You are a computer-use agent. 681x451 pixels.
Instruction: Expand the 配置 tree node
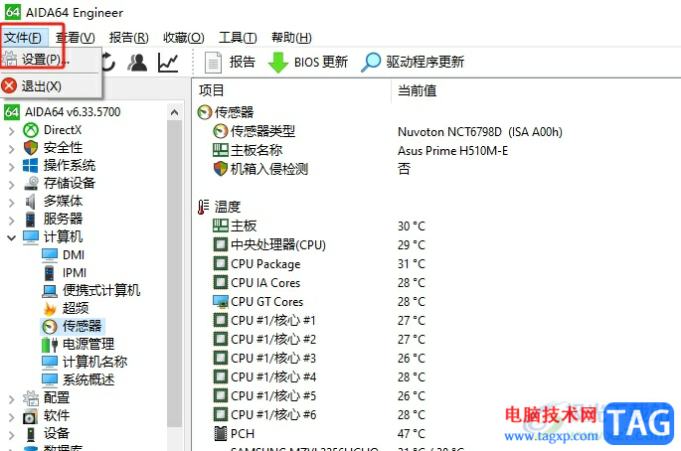(x=12, y=398)
